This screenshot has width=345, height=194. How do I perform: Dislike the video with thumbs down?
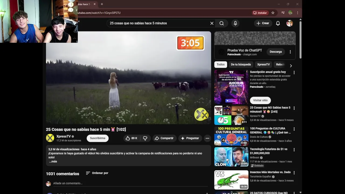pos(145,138)
